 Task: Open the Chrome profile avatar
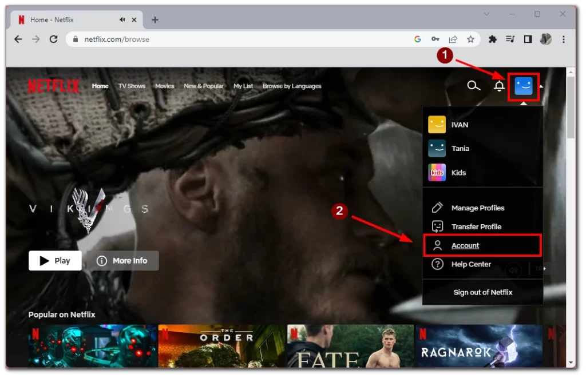pos(545,39)
